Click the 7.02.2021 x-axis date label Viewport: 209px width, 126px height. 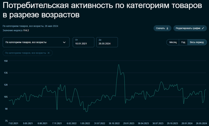pos(13,123)
